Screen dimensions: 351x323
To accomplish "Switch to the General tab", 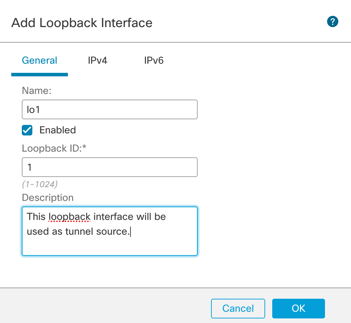I will click(39, 61).
